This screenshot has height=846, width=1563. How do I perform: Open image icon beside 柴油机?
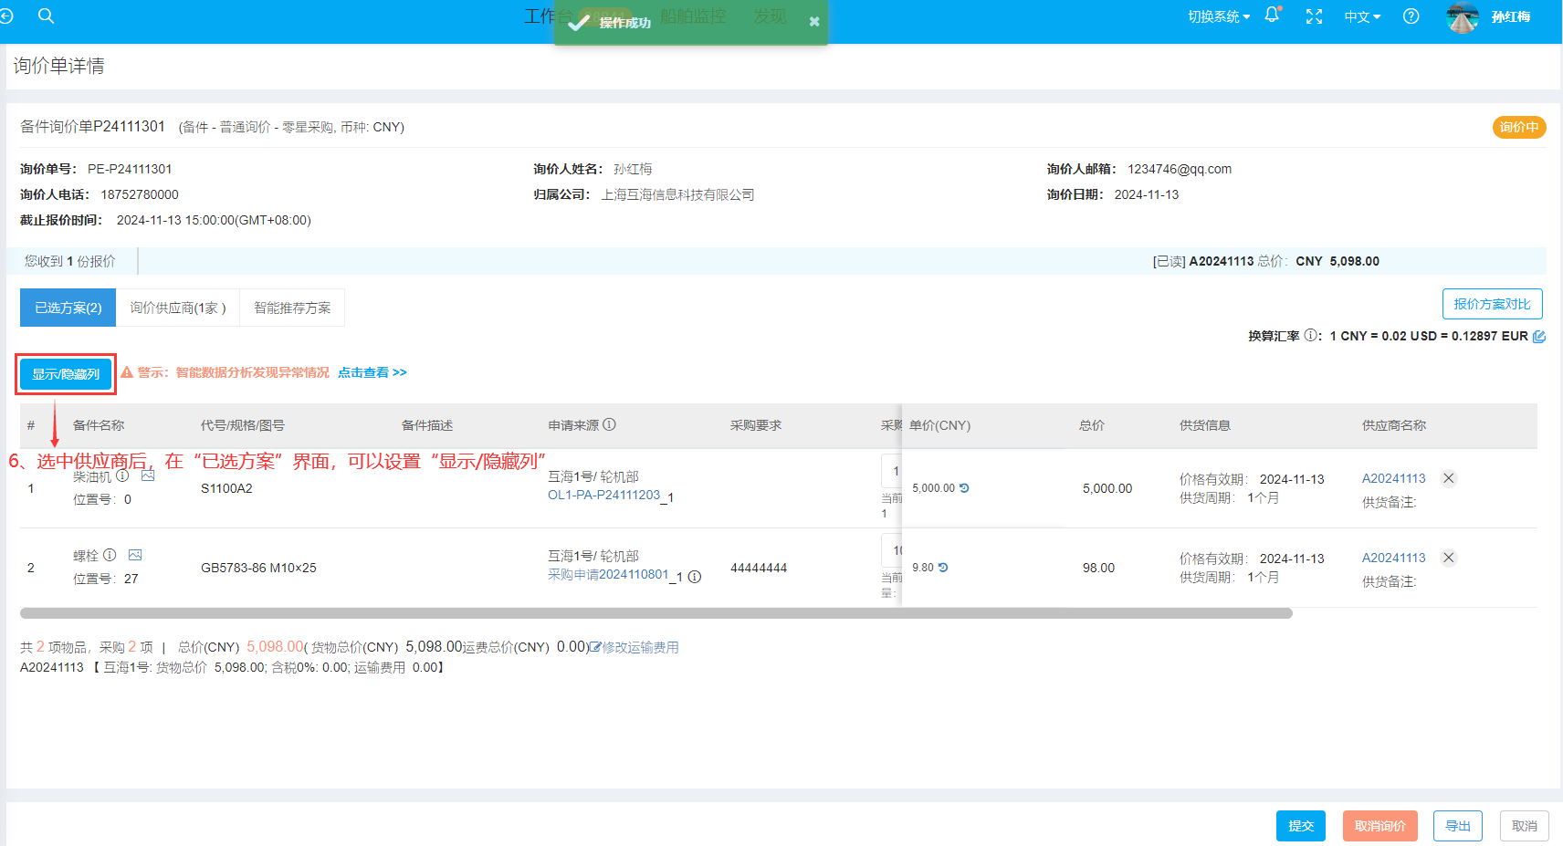(148, 475)
